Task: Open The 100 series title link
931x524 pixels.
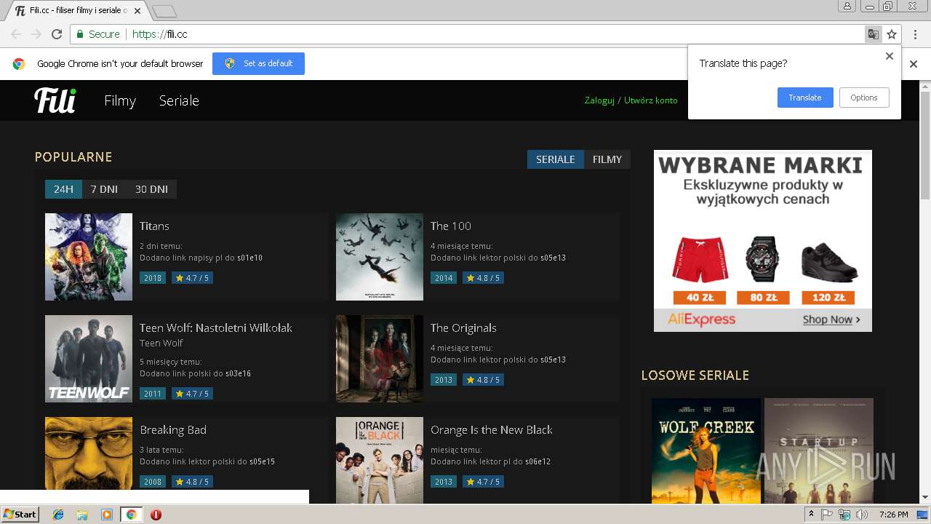Action: pyautogui.click(x=451, y=226)
